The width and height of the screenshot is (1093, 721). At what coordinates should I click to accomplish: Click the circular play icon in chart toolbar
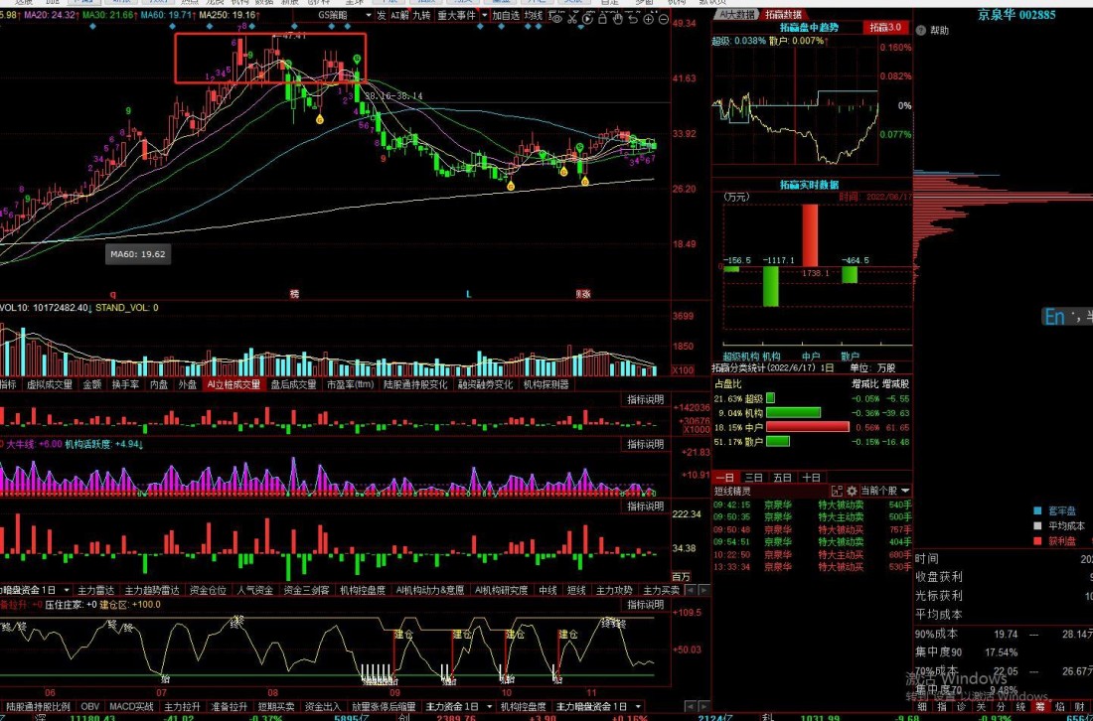point(587,19)
